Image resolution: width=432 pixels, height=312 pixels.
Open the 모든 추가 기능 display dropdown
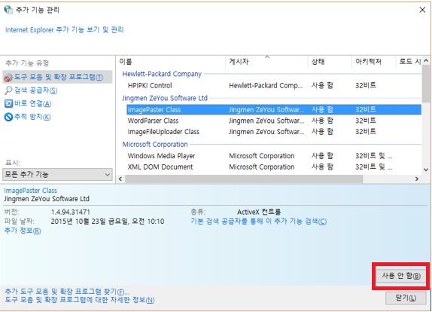57,174
